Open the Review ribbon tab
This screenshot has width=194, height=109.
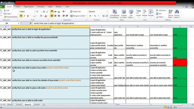pyautogui.click(x=59, y=7)
